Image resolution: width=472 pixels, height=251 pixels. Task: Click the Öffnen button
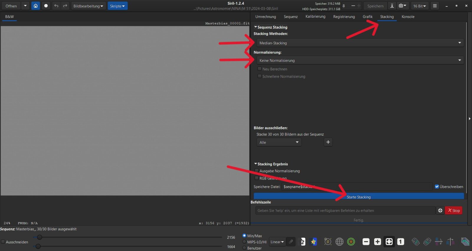click(11, 6)
